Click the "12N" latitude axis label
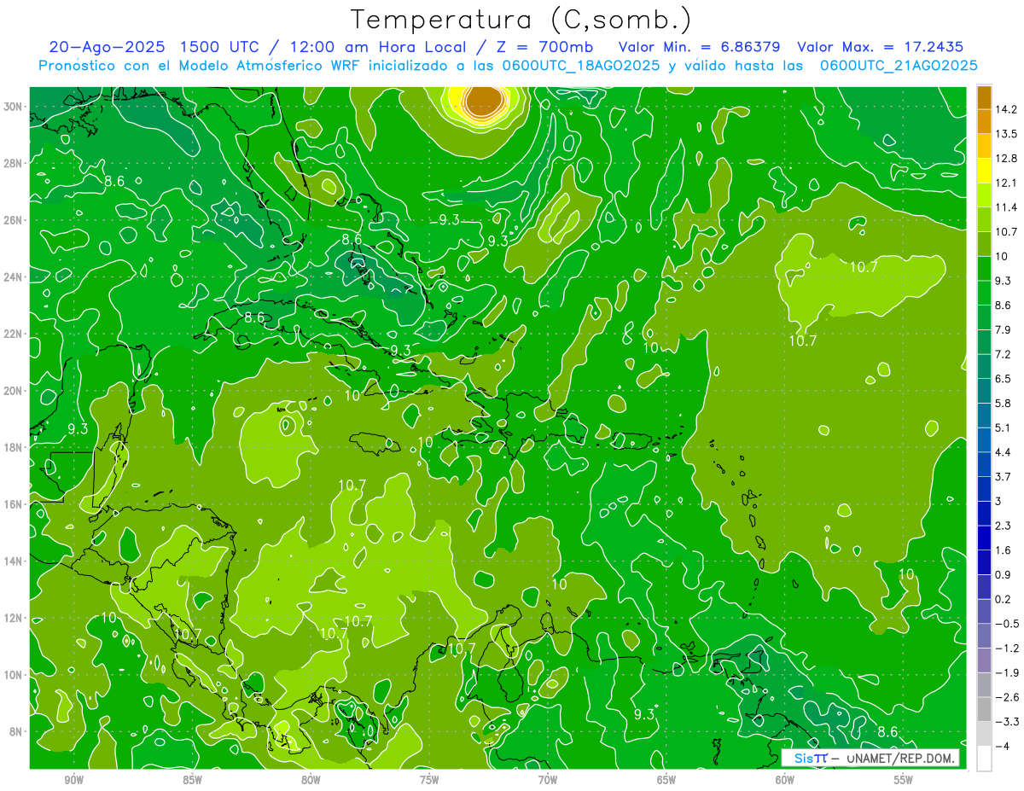Image resolution: width=1024 pixels, height=791 pixels. [14, 618]
